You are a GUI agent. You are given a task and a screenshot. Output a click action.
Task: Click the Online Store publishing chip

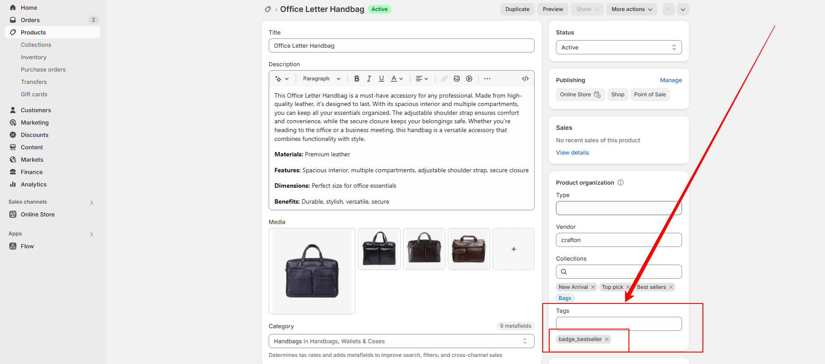pyautogui.click(x=580, y=95)
